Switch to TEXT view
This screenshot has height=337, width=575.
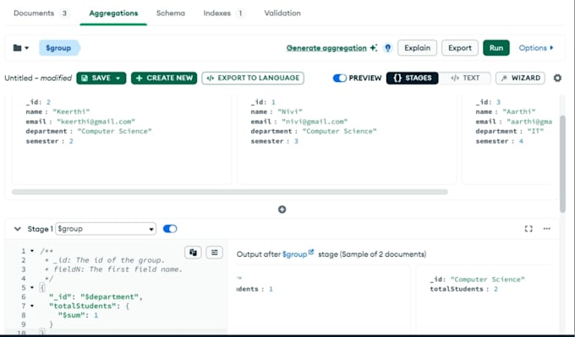[x=465, y=78]
